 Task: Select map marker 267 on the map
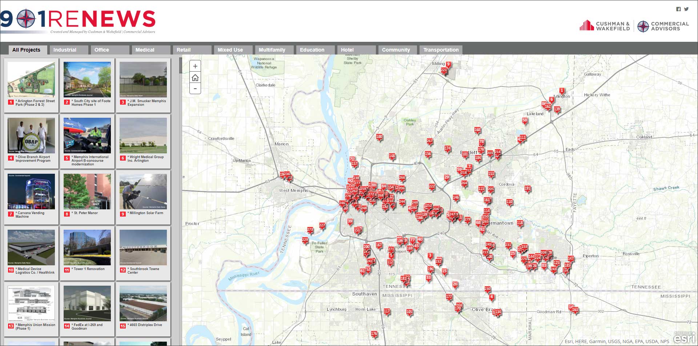click(430, 141)
